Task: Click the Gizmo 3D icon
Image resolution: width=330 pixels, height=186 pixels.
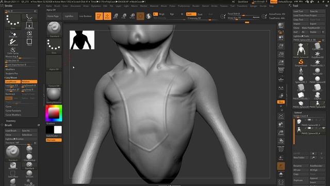Action: 140,16
